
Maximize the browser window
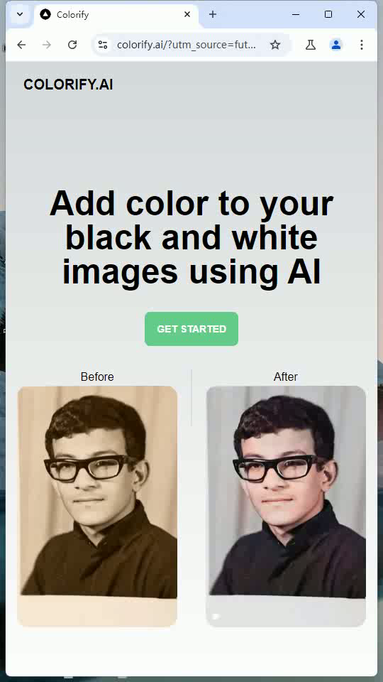[328, 14]
